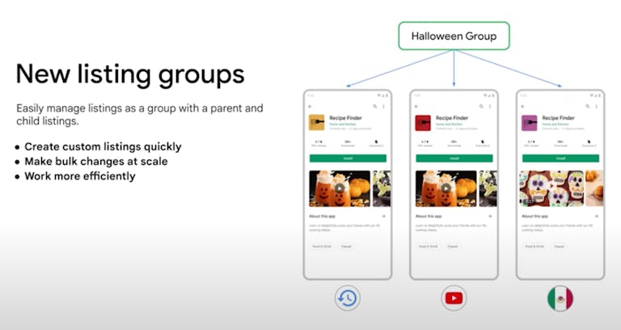Select the Food & Drink tag in left phone

point(322,246)
